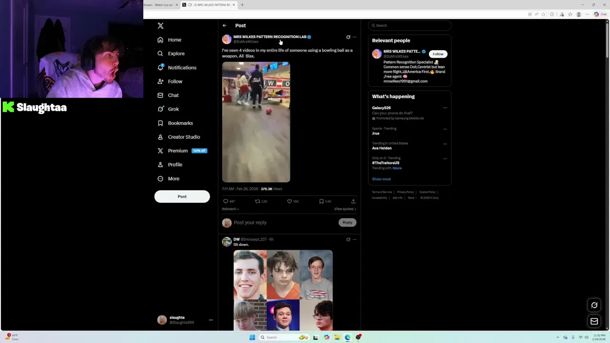
Task: Open the Relevant replies sort dropdown
Action: point(230,209)
